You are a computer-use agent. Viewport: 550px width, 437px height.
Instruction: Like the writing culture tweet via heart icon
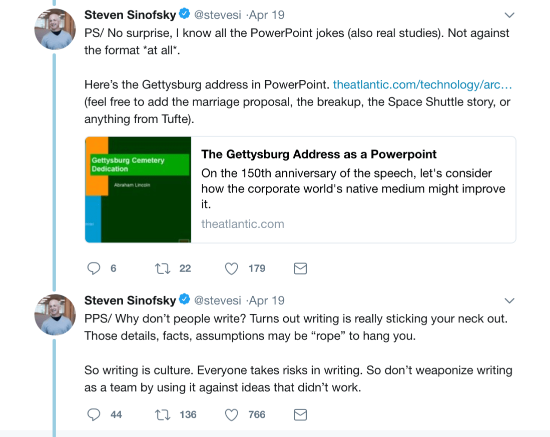231,414
